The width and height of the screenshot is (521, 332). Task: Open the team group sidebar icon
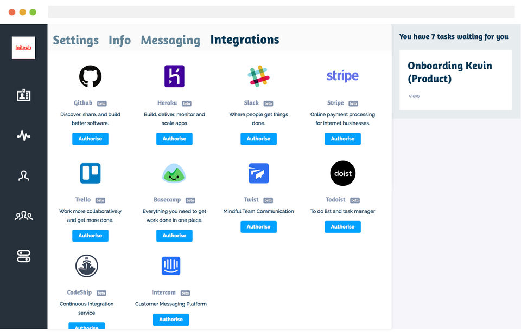tap(23, 216)
